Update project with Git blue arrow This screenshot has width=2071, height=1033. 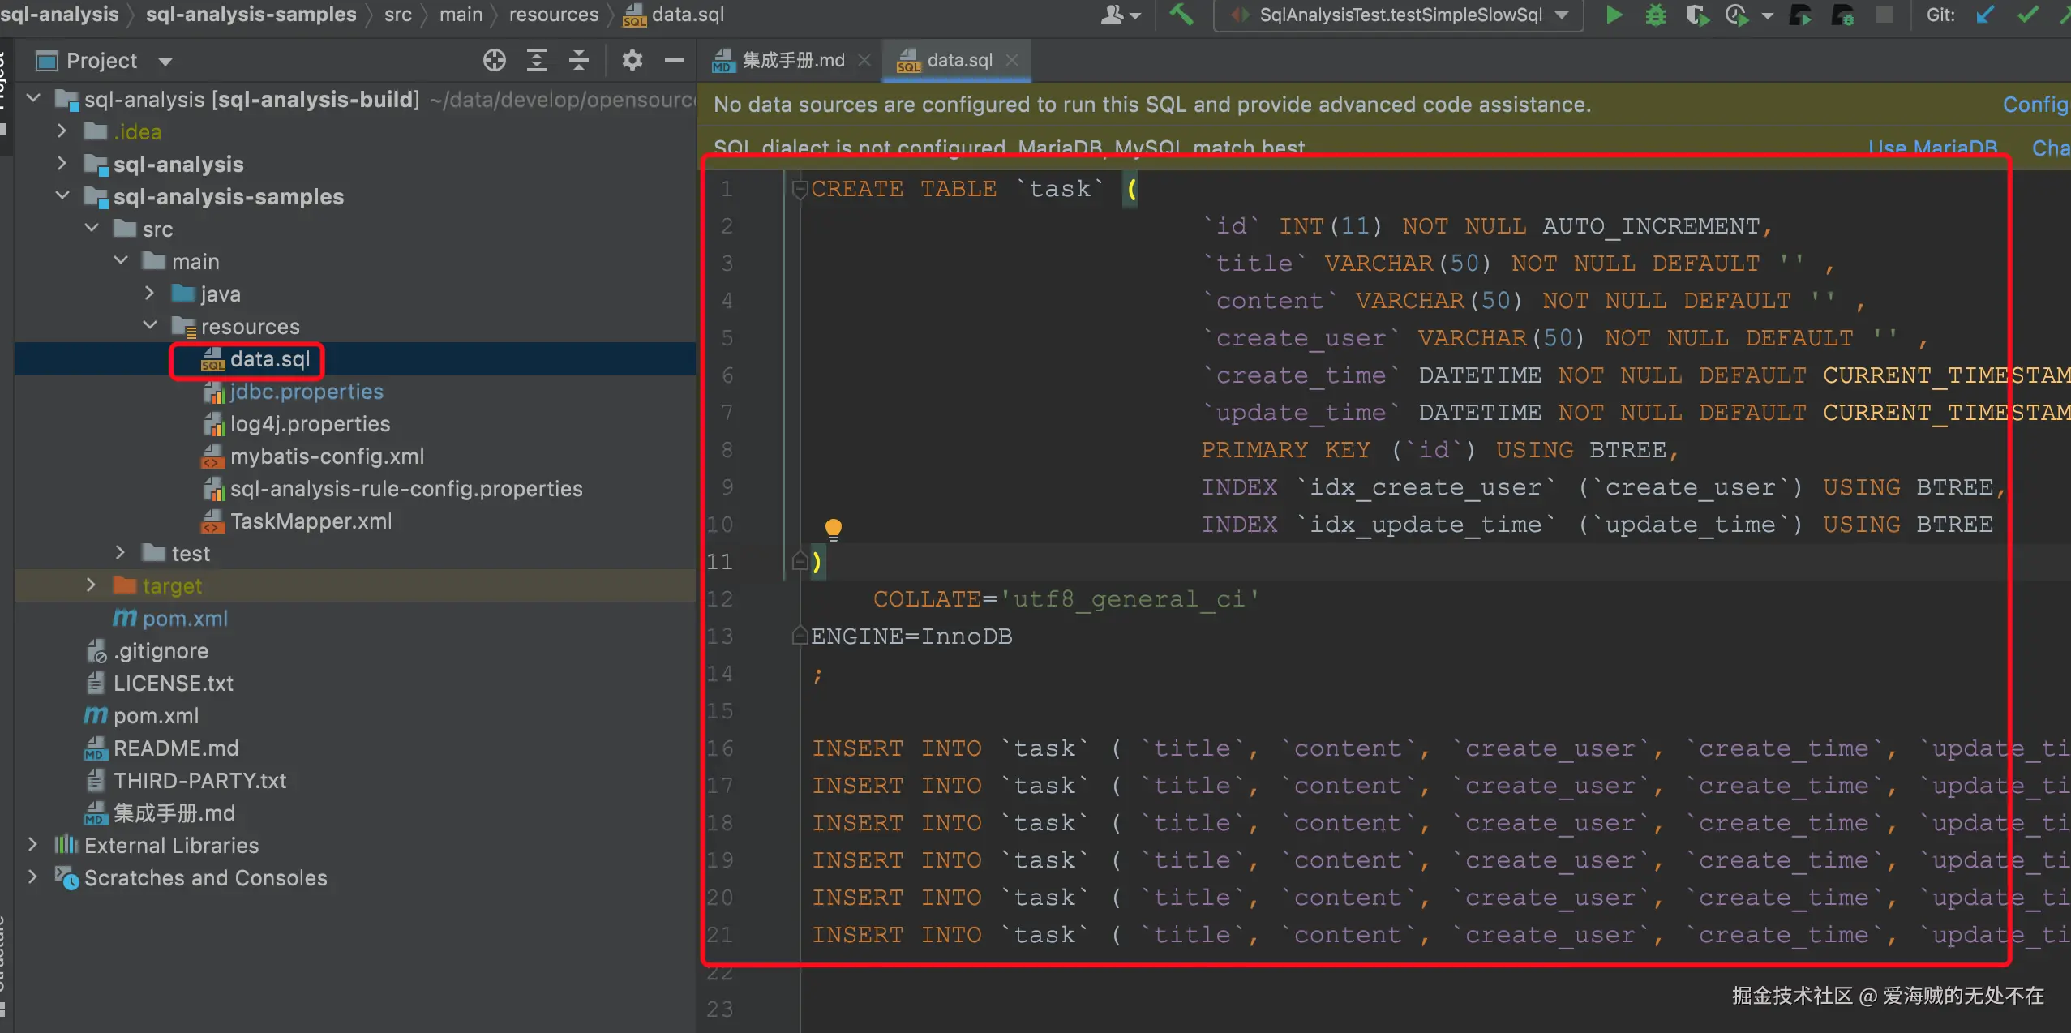click(1985, 15)
